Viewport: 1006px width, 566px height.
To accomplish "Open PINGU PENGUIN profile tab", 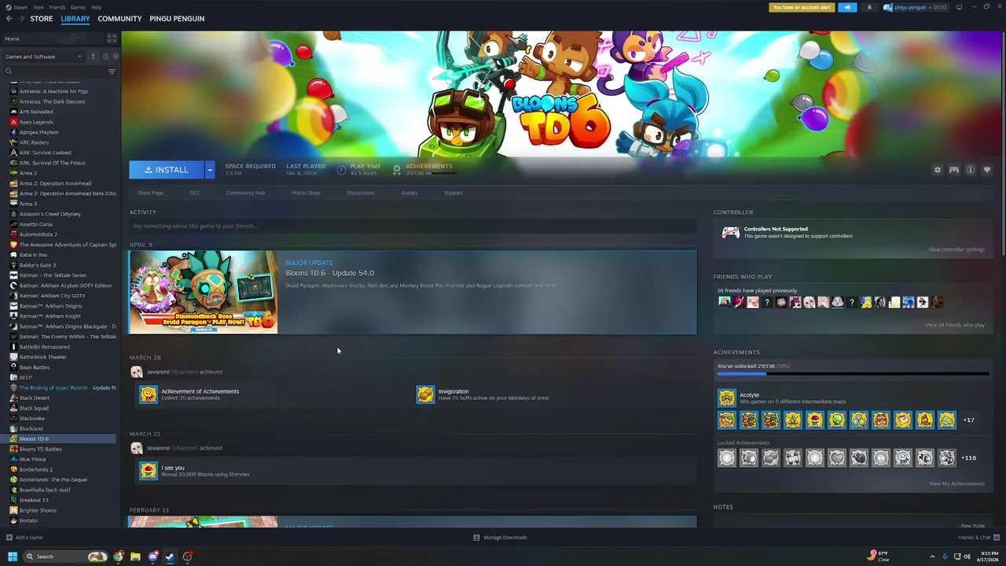I will (177, 18).
